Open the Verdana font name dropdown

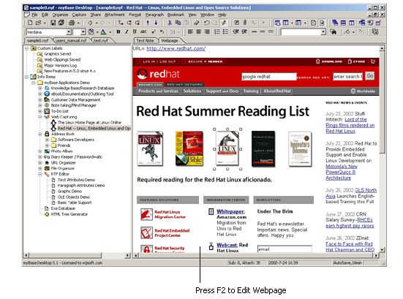[x=69, y=32]
